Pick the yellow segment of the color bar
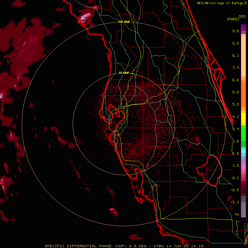This screenshot has width=248, height=248. click(243, 118)
